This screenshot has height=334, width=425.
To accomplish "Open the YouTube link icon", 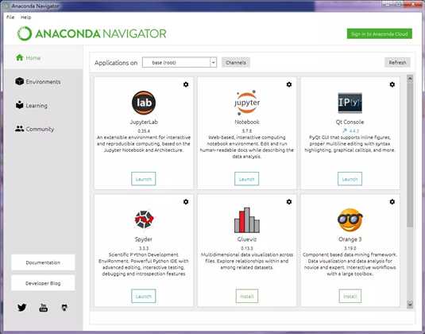I will tap(43, 308).
